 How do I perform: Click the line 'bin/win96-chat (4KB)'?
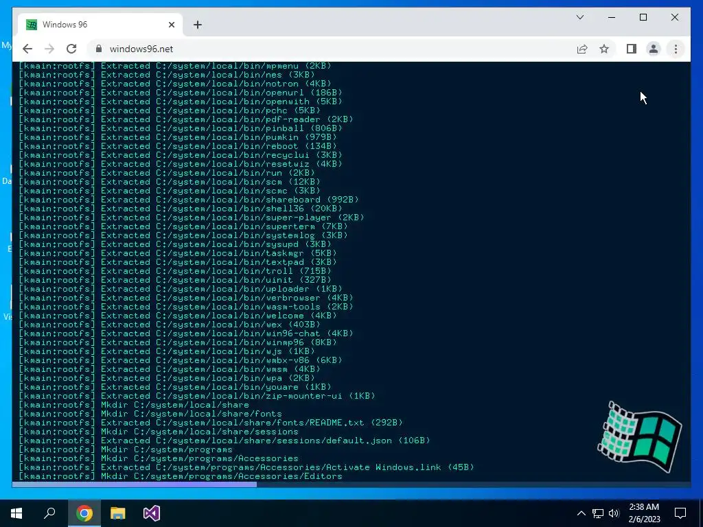point(185,333)
